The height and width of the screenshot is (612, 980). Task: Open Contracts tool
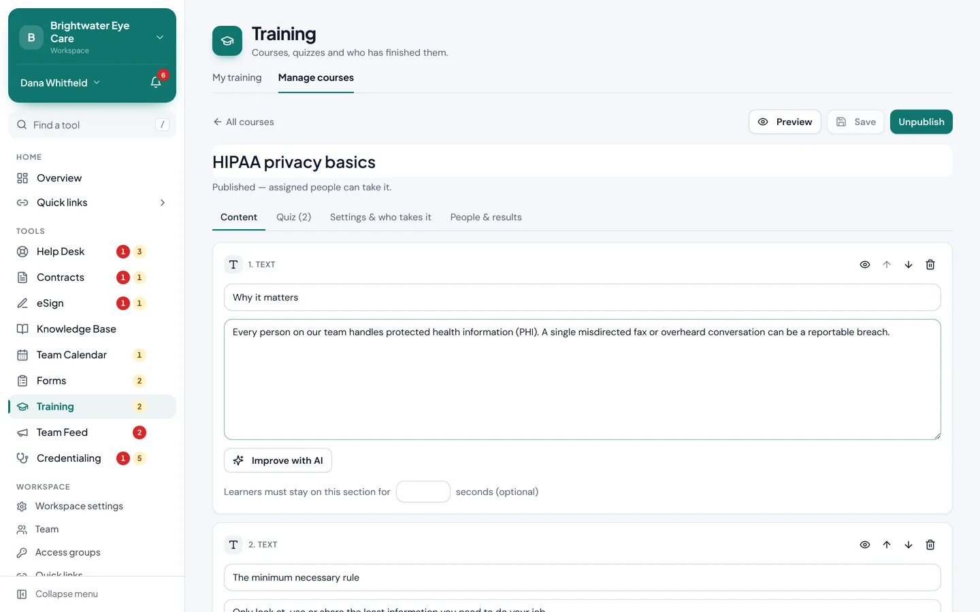coord(92,277)
